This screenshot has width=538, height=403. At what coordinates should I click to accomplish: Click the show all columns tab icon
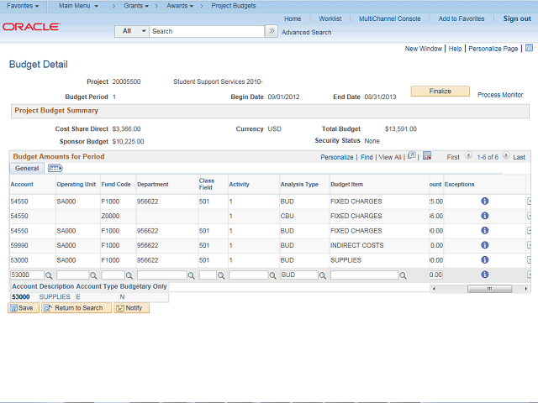pos(55,168)
